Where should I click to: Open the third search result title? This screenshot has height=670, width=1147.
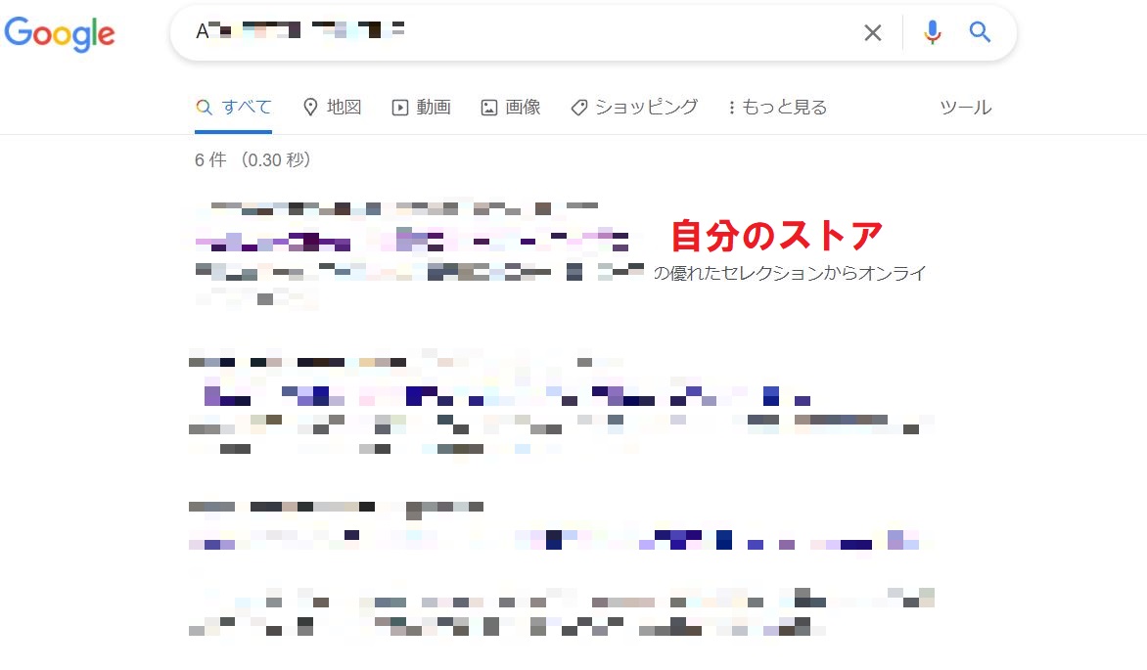pos(554,541)
